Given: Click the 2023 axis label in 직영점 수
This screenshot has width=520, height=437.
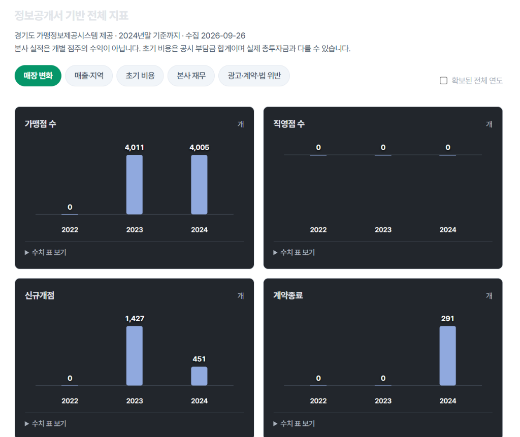Looking at the screenshot, I should (x=383, y=230).
